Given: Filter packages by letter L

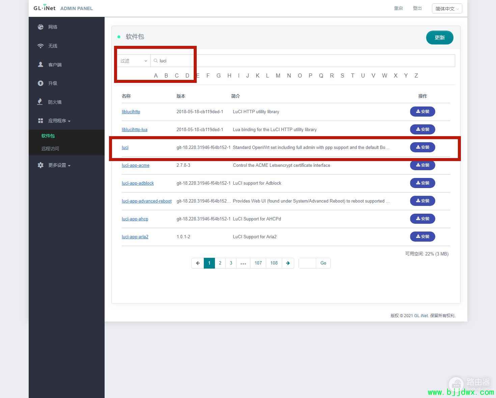Looking at the screenshot, I should [x=267, y=75].
